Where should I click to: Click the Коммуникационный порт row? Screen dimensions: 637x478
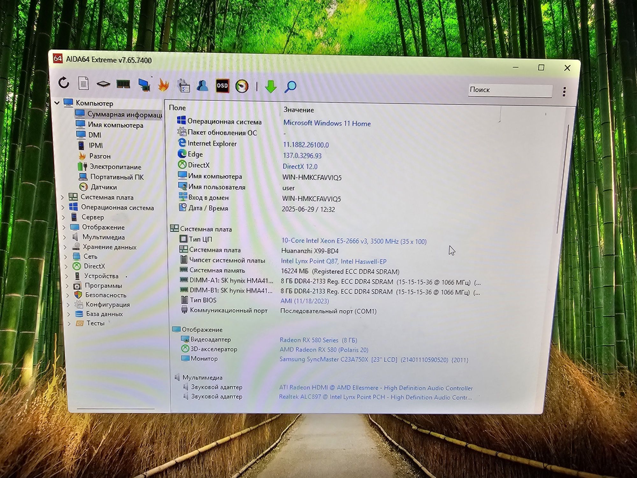(278, 310)
